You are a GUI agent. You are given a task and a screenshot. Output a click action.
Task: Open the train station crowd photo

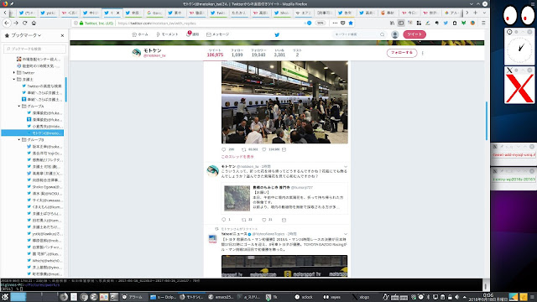click(284, 102)
